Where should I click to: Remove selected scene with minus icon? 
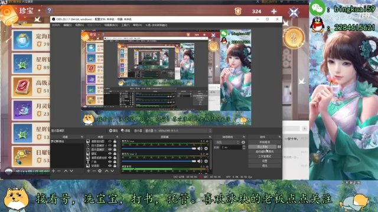[59, 171]
